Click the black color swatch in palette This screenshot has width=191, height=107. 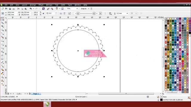(x=166, y=26)
